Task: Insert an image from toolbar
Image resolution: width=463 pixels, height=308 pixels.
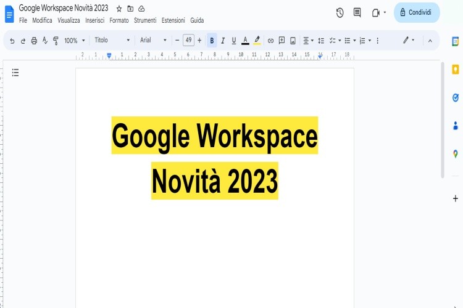Action: (293, 41)
